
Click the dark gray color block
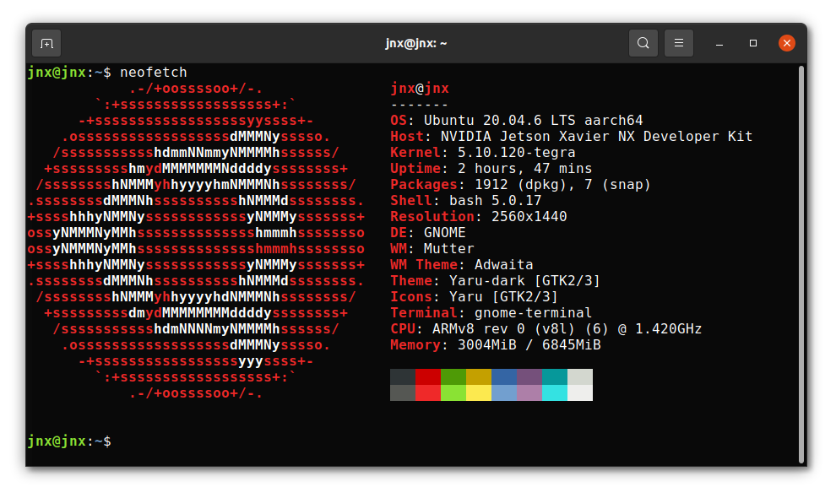coord(403,377)
